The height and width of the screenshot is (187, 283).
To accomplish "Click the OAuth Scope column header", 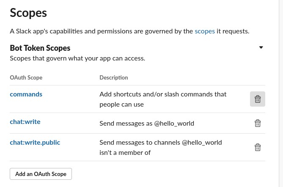I will pyautogui.click(x=26, y=77).
